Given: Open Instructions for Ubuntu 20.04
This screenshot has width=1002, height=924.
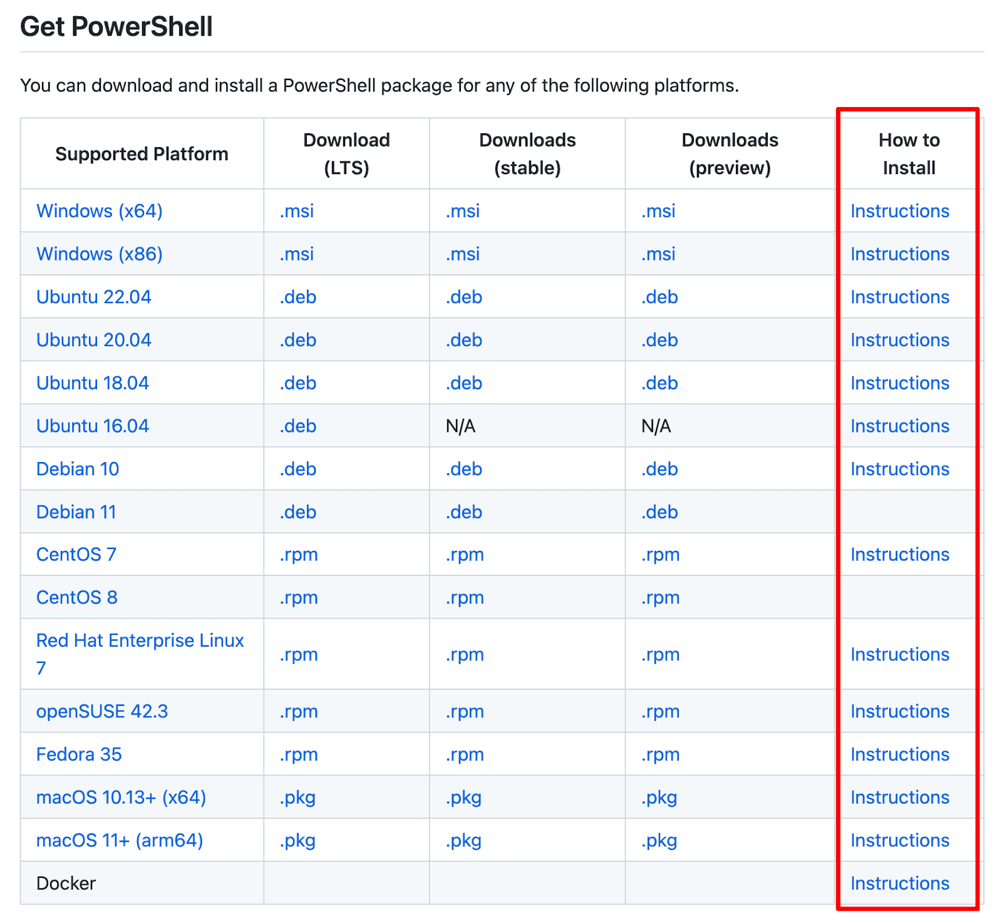Looking at the screenshot, I should [x=899, y=340].
